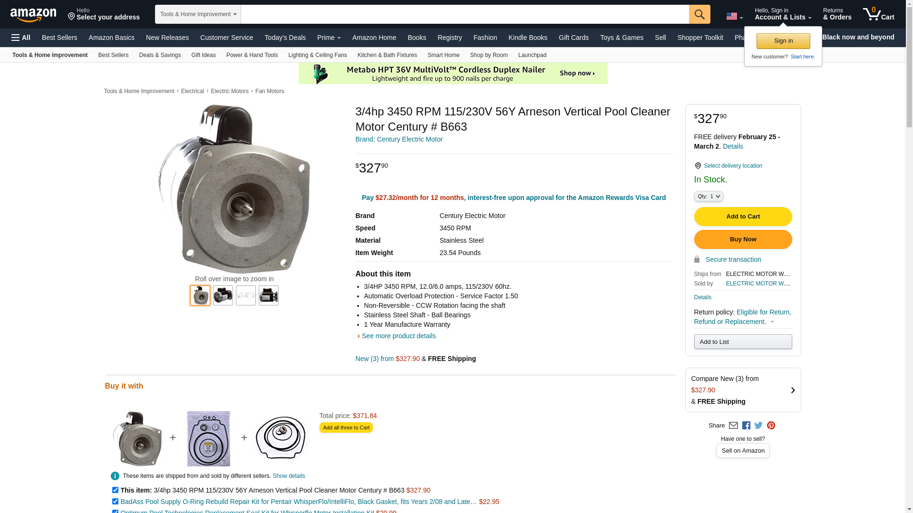Click the Amazon logo
Viewport: 913px width, 513px height.
tap(33, 15)
